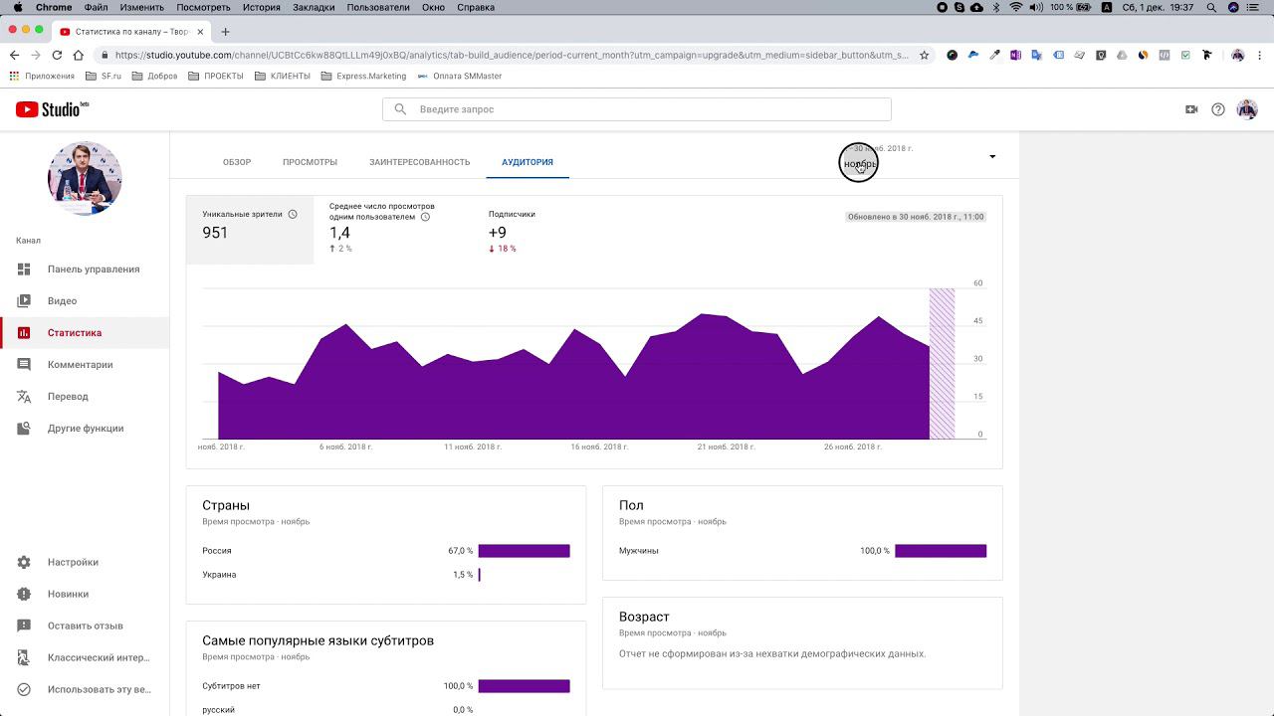This screenshot has height=716, width=1274.
Task: Bookmark this page with star icon
Action: click(x=924, y=56)
